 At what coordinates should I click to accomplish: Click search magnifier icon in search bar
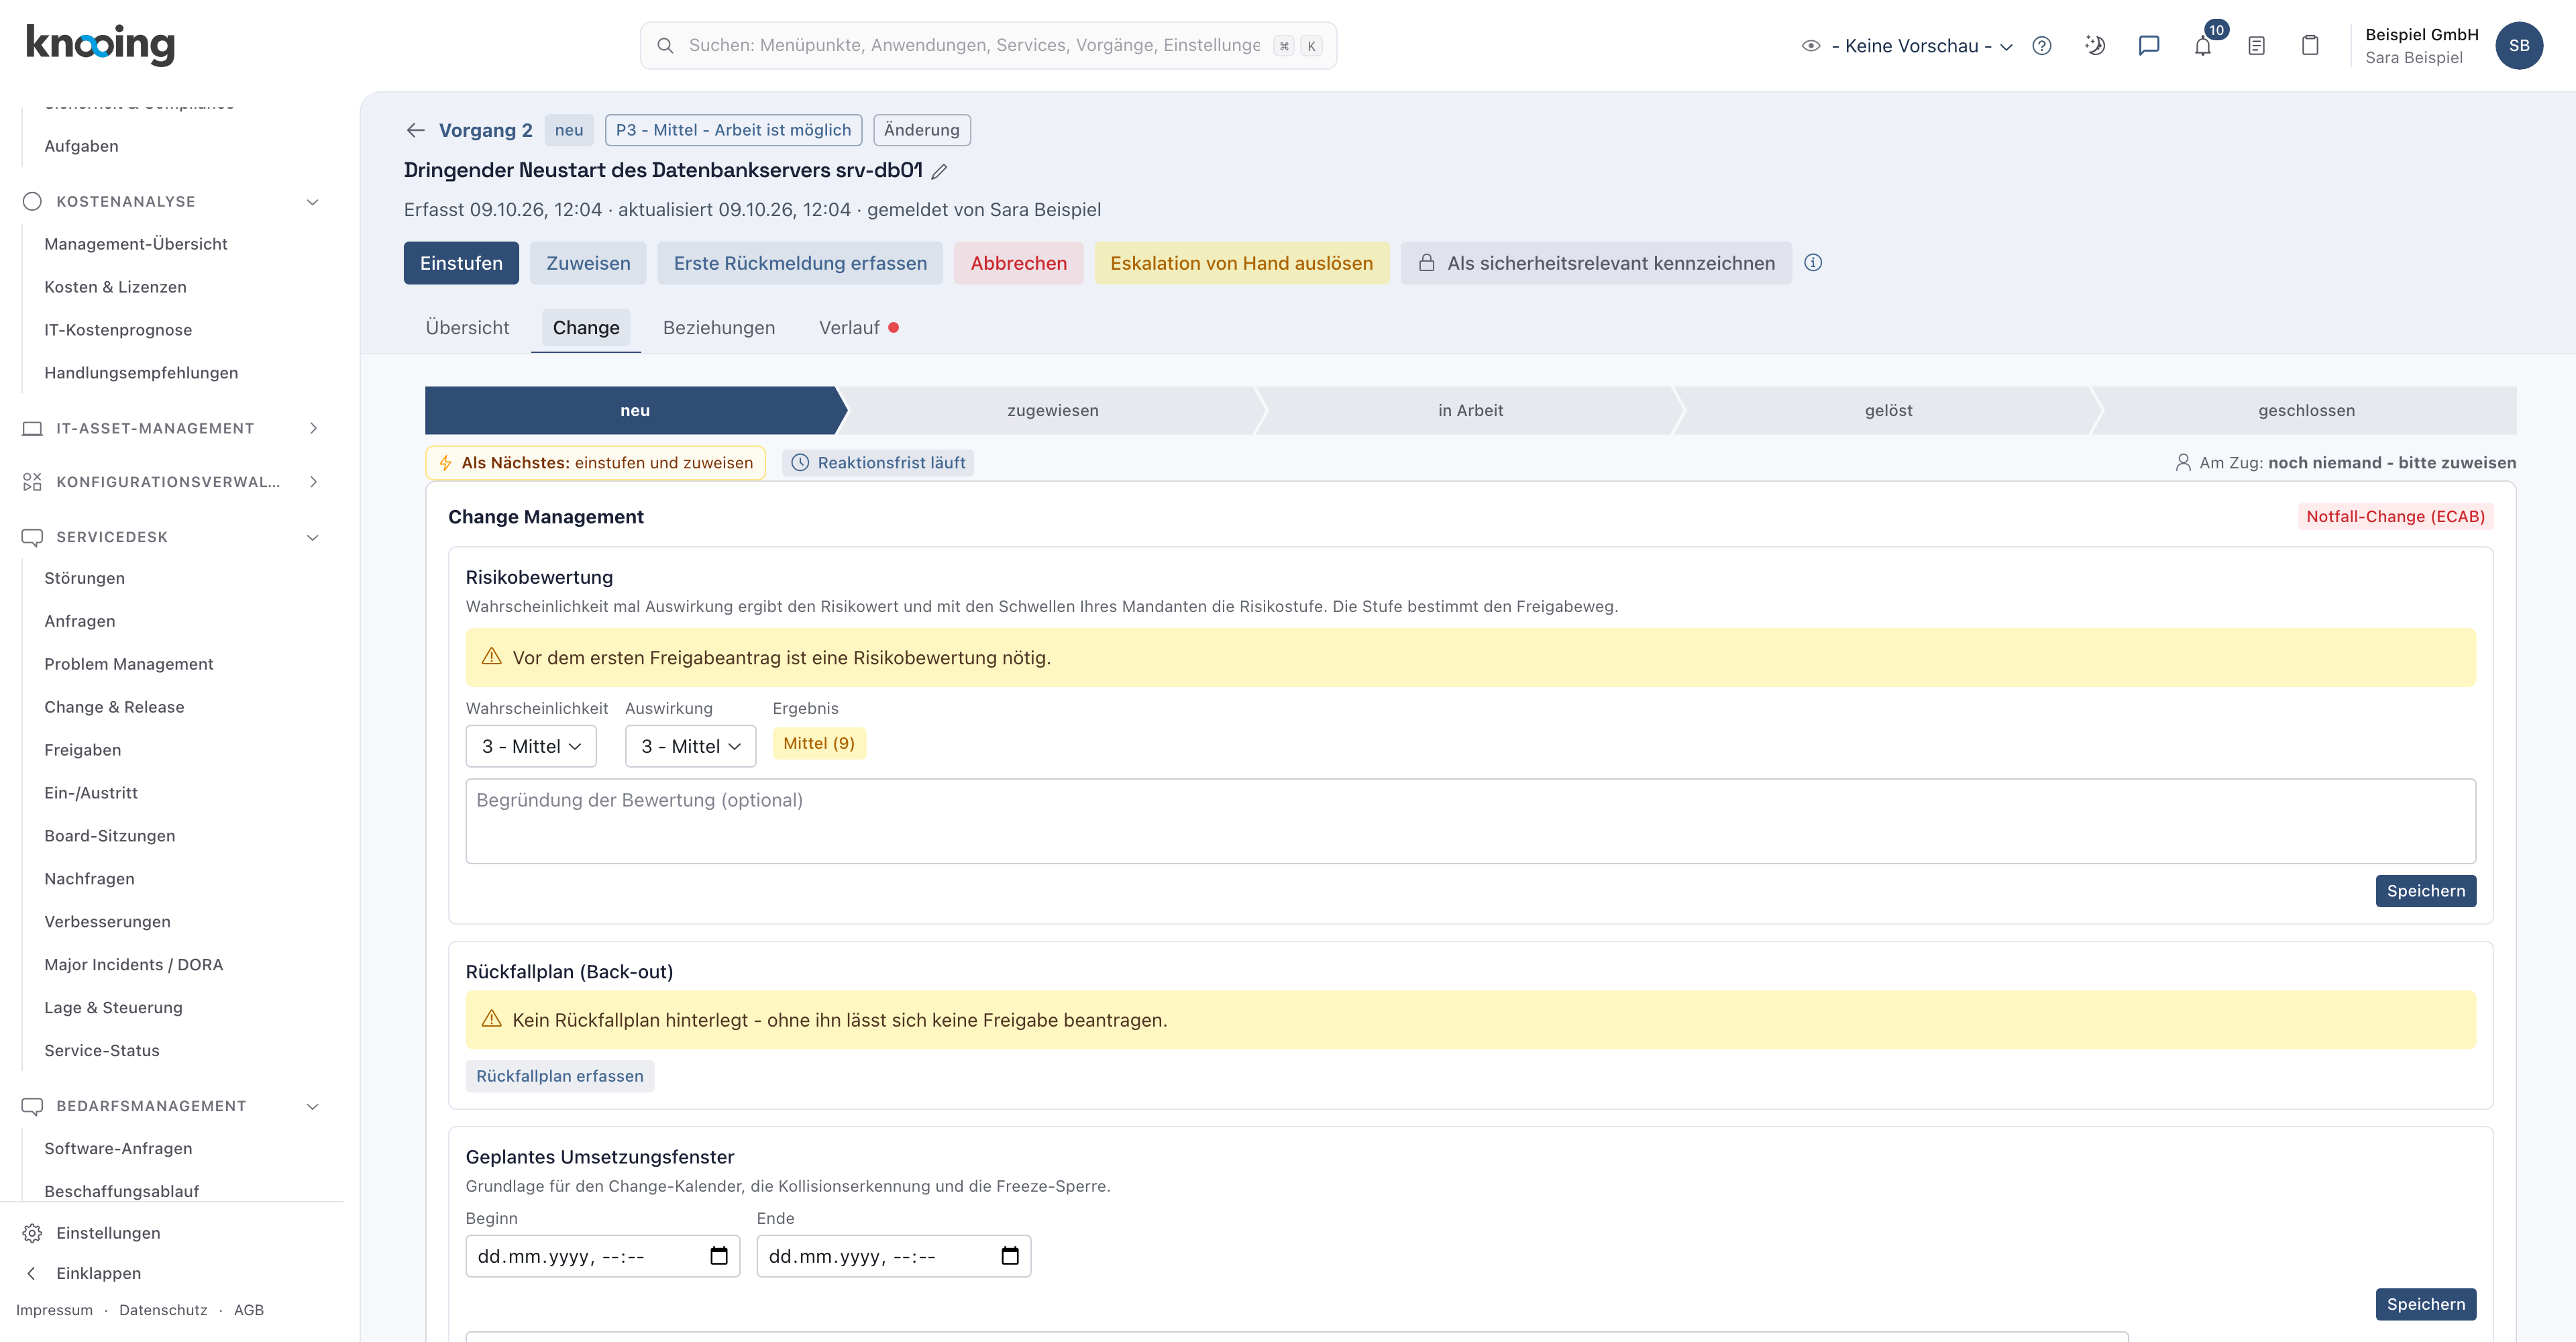pos(665,46)
